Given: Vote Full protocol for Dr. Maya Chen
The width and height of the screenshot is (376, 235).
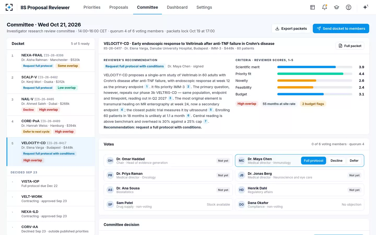Looking at the screenshot, I should 313,161.
